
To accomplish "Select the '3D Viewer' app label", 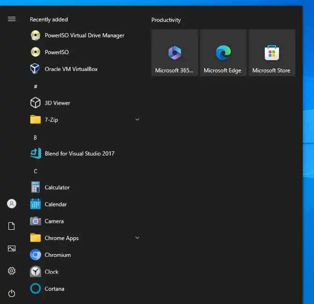I will pos(57,103).
